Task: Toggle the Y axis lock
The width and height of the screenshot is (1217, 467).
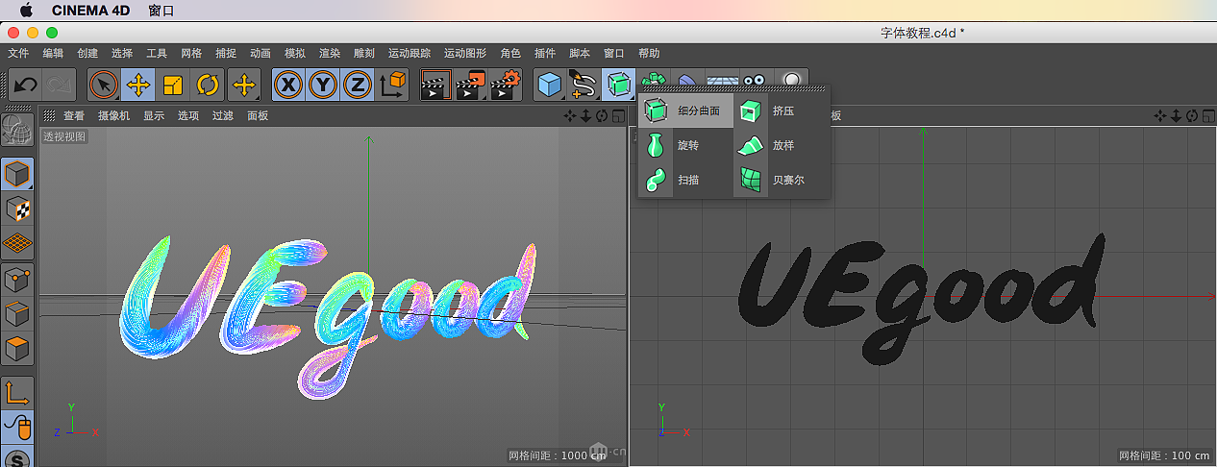Action: [323, 86]
